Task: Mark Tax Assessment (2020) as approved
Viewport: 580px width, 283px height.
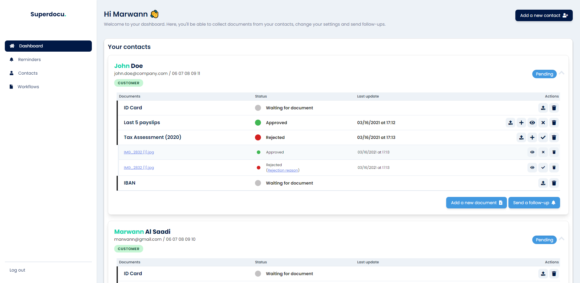Action: coord(543,137)
